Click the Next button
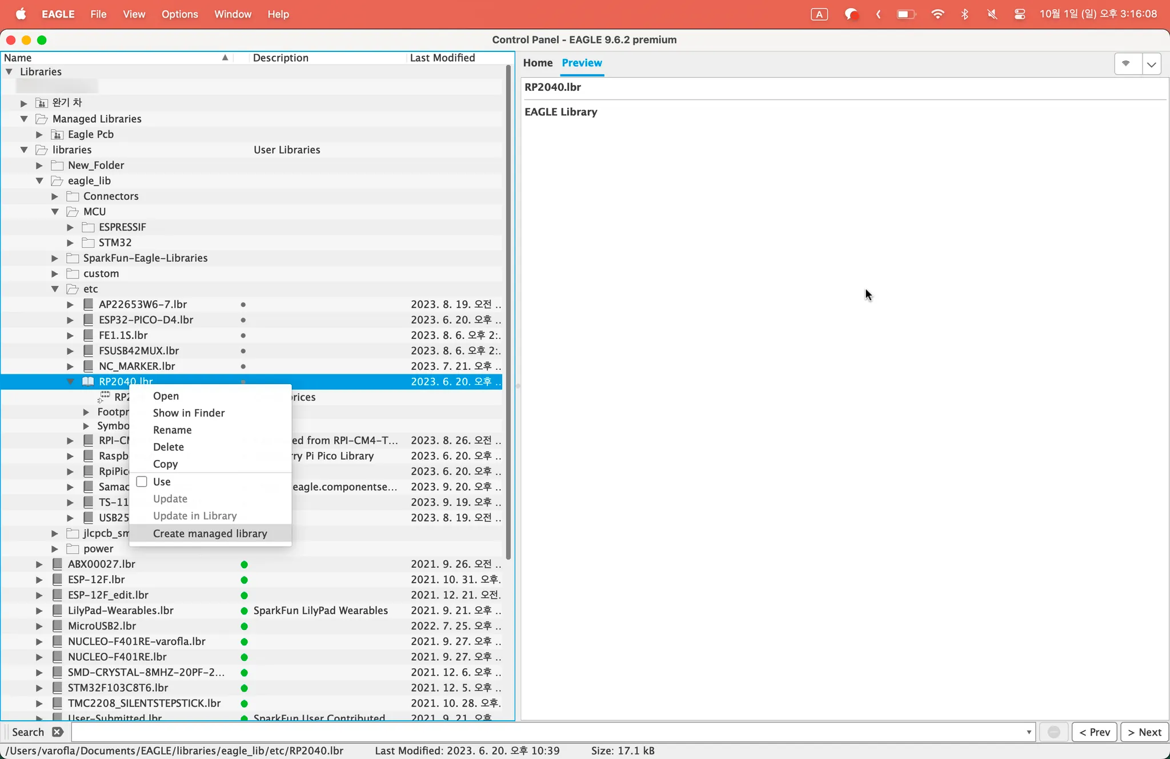The height and width of the screenshot is (759, 1170). tap(1144, 732)
